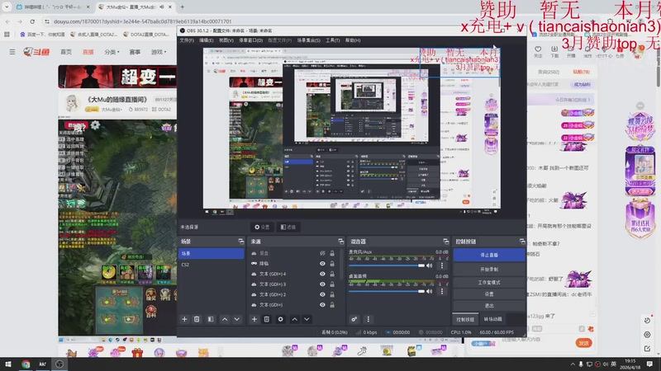Open Settings from the Controls panel
The image size is (661, 371).
point(489,294)
